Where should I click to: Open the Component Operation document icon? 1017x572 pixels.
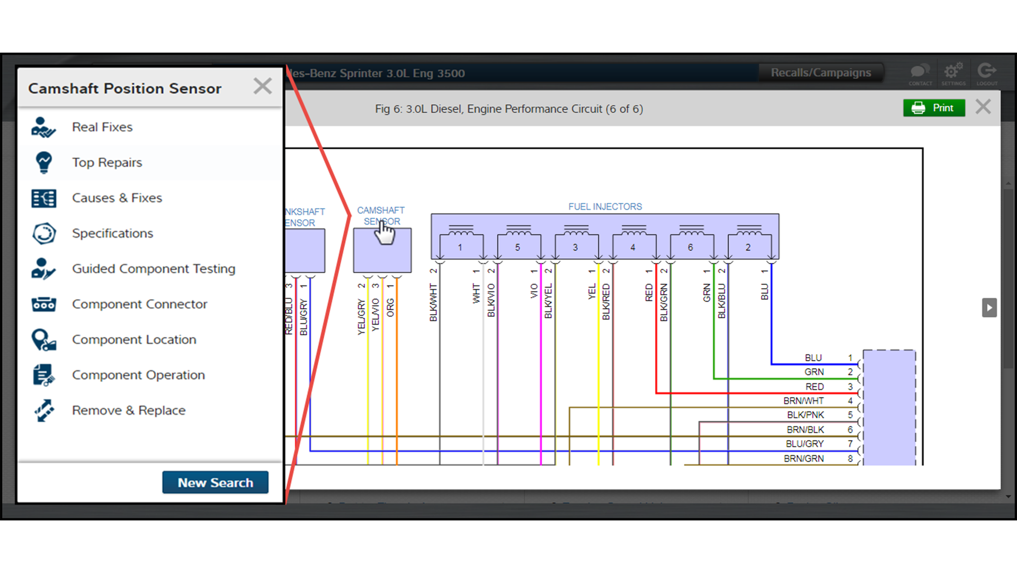[43, 375]
